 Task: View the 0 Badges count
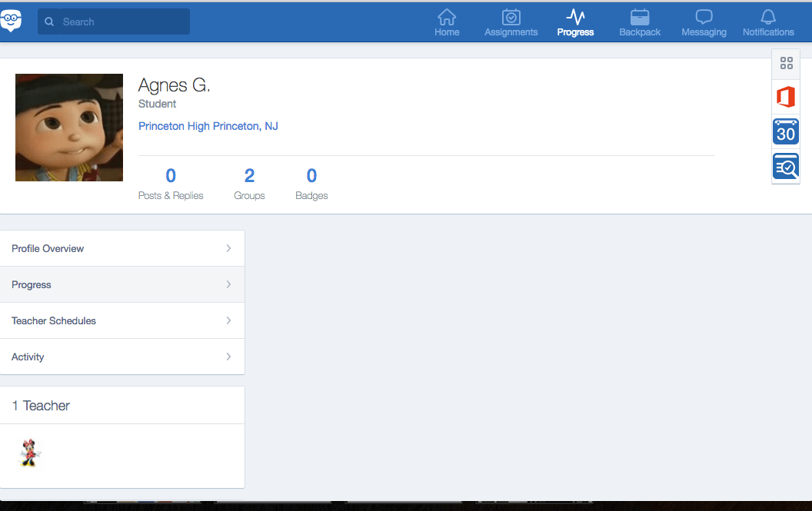point(311,184)
